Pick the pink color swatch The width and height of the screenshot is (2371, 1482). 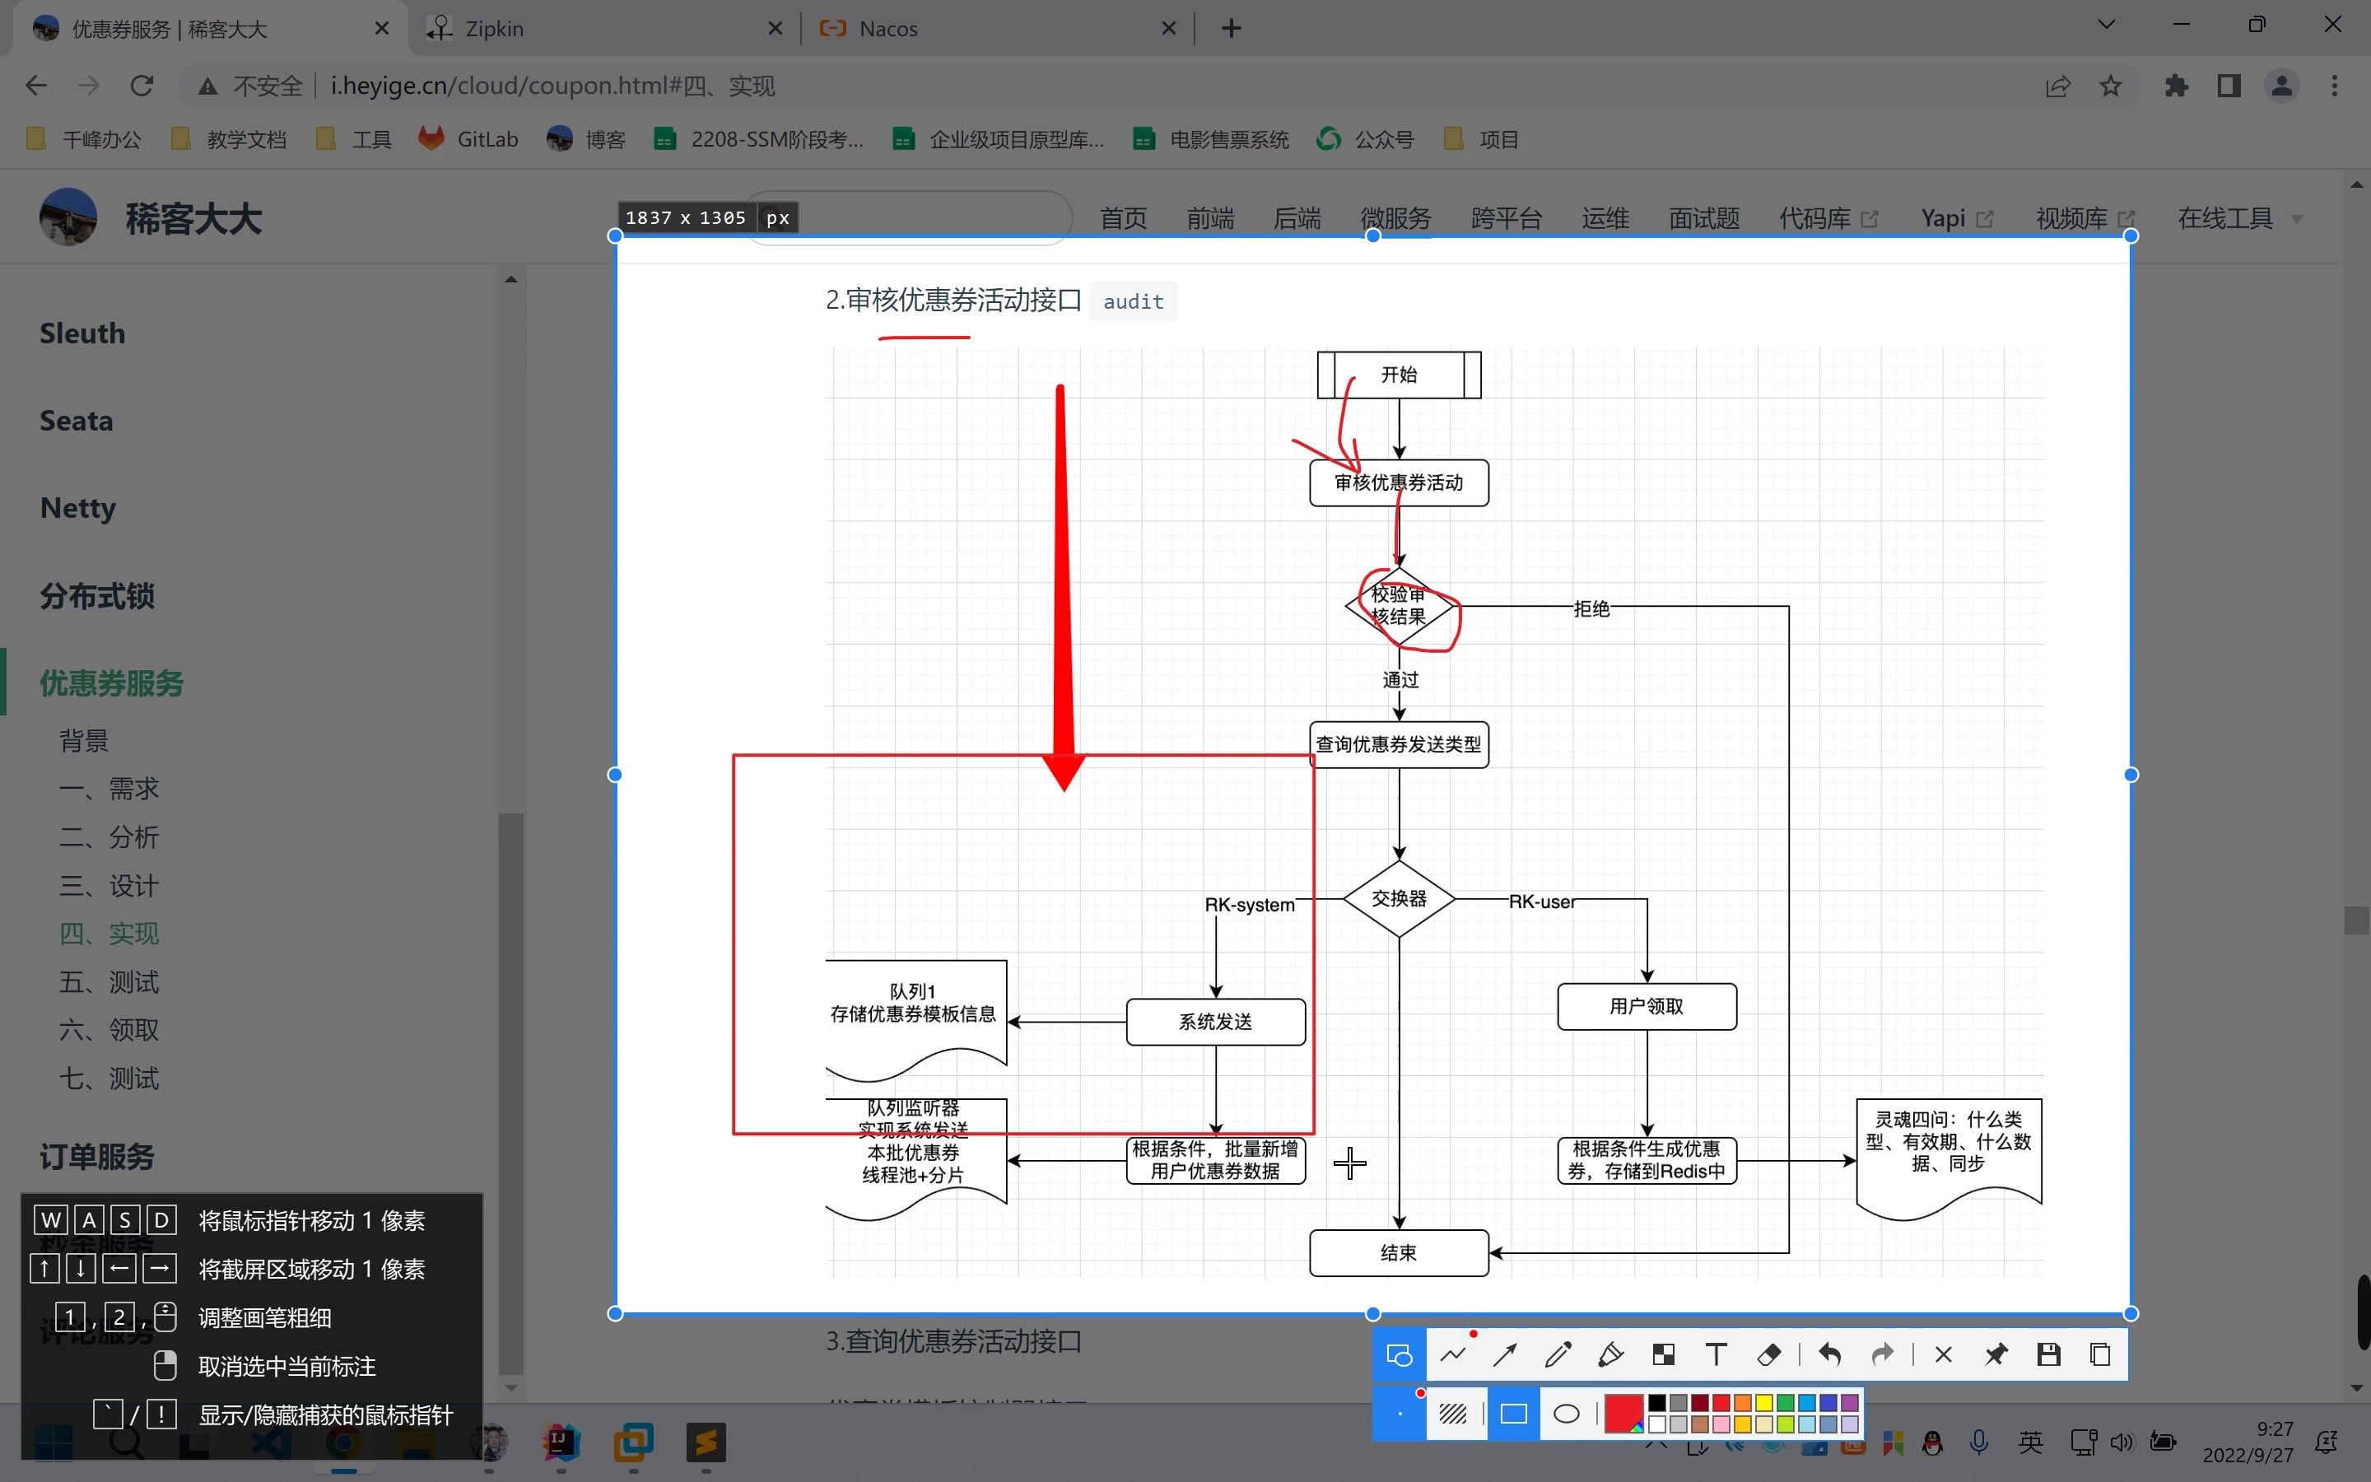click(x=1721, y=1424)
